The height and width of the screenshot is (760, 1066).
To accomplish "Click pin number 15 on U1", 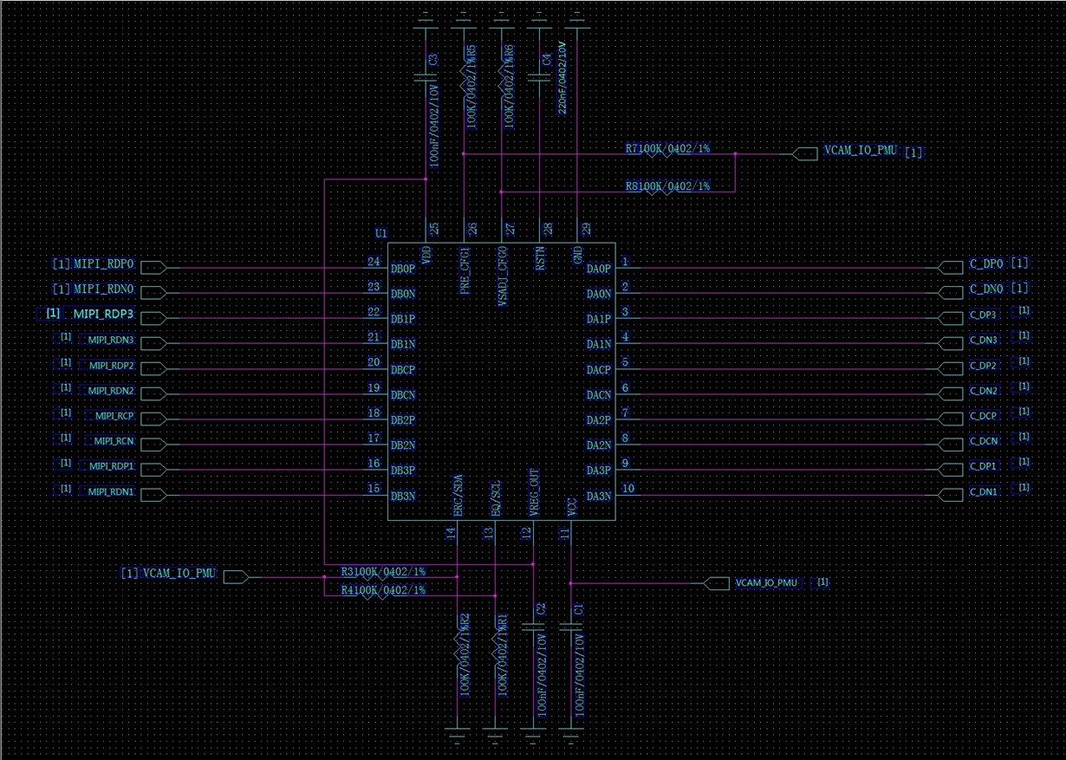I will (x=374, y=489).
